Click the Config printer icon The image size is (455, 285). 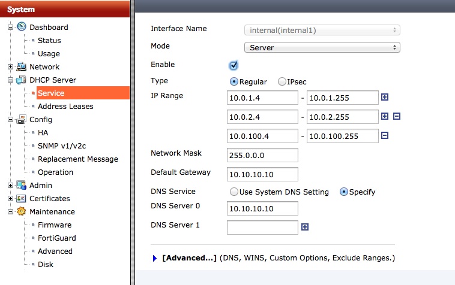[x=21, y=119]
